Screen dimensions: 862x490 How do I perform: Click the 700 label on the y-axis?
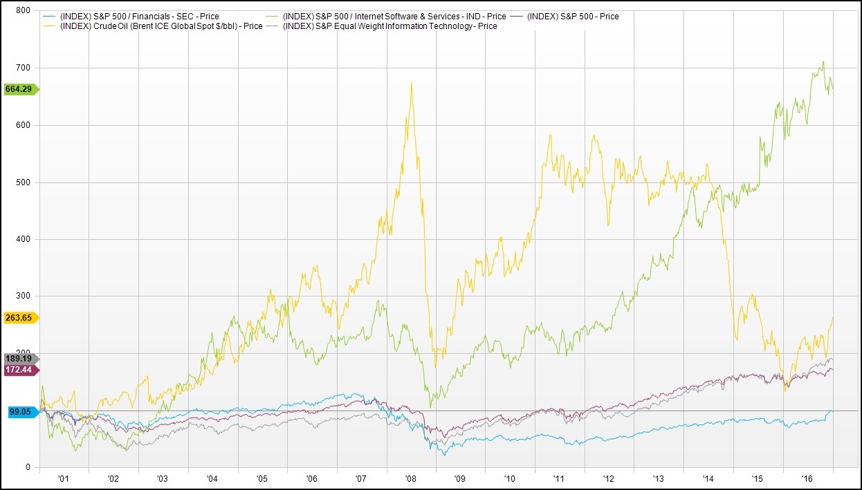click(x=22, y=68)
